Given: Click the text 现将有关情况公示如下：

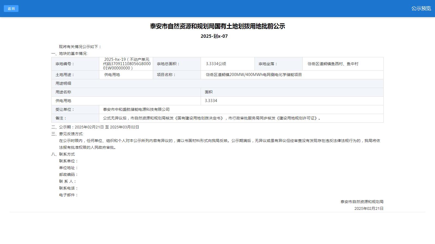Looking at the screenshot, I should [80, 47].
